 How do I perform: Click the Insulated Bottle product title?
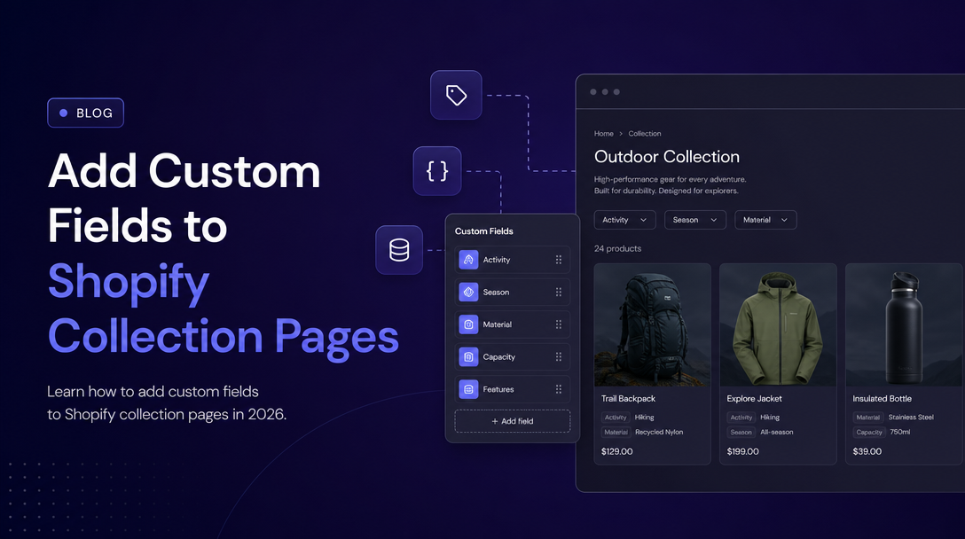coord(882,399)
